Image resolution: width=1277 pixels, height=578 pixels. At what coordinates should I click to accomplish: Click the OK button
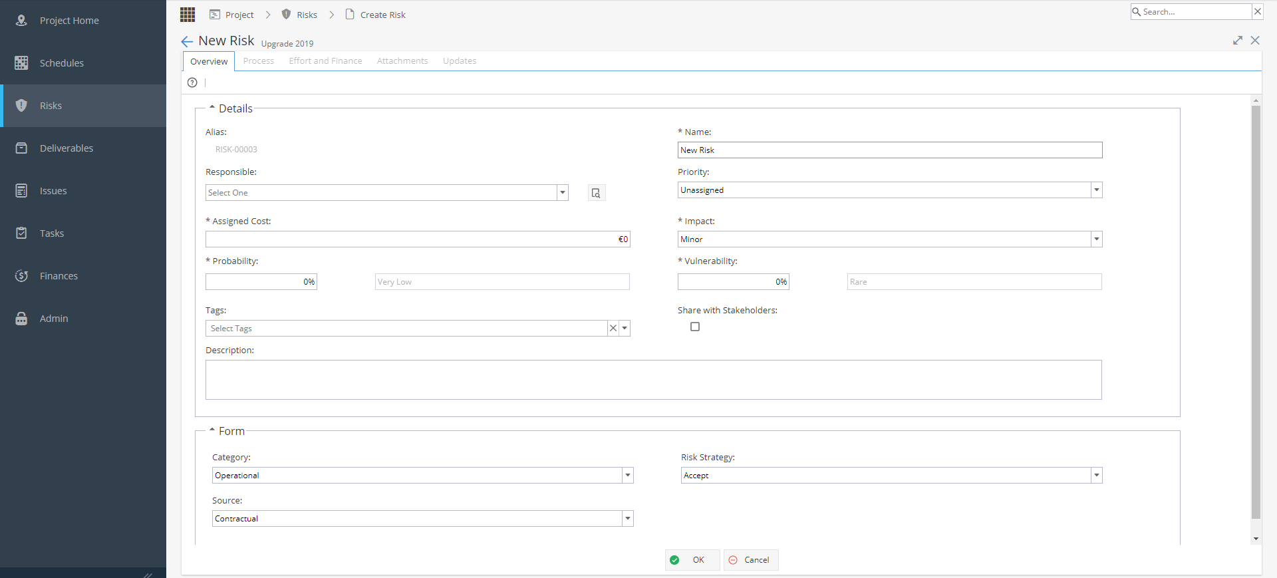pyautogui.click(x=692, y=560)
